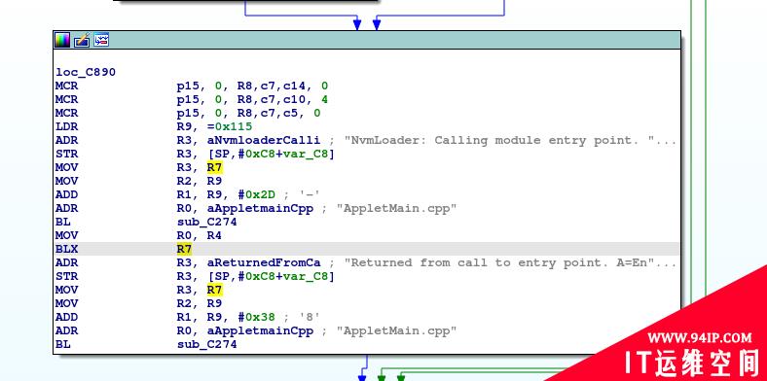767x381 pixels.
Task: Open the aNvmloaderCalli string reference
Action: (x=264, y=141)
